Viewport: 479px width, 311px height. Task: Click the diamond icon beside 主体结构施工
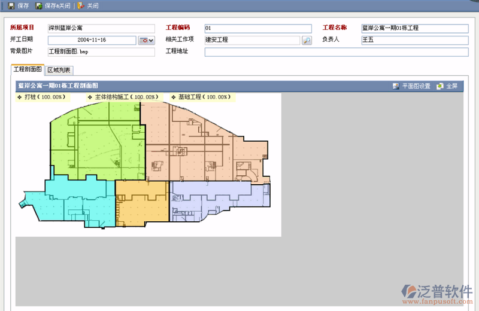pyautogui.click(x=90, y=97)
